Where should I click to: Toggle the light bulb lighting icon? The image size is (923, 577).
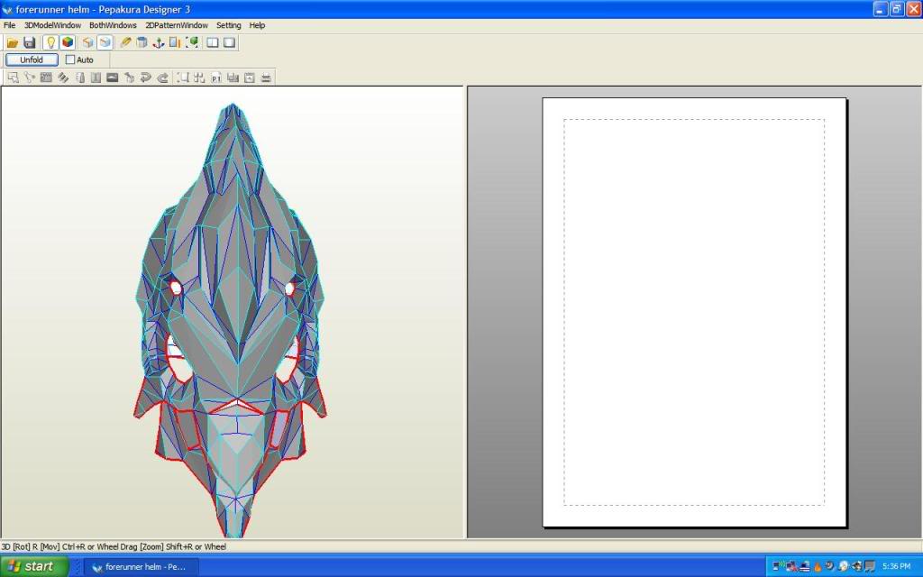[x=50, y=42]
